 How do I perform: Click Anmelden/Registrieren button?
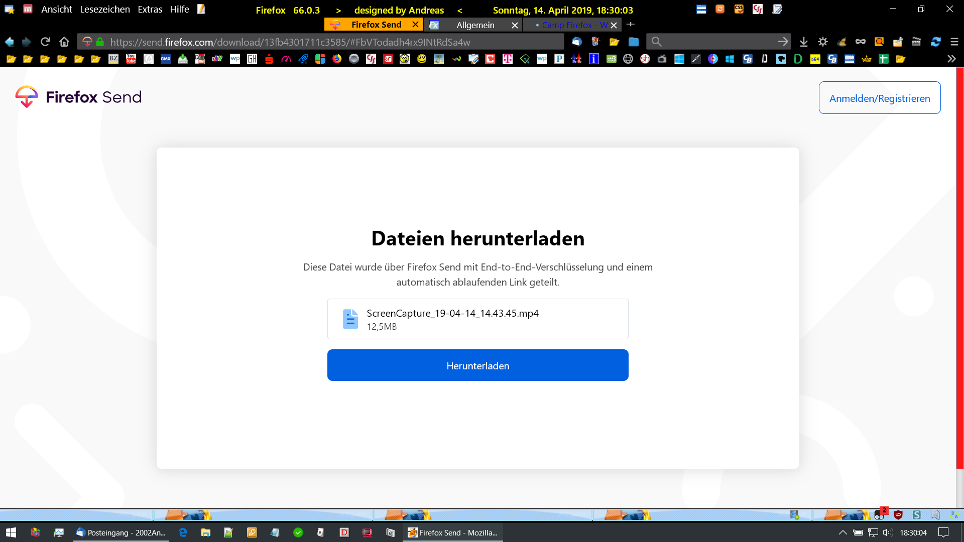coord(879,98)
